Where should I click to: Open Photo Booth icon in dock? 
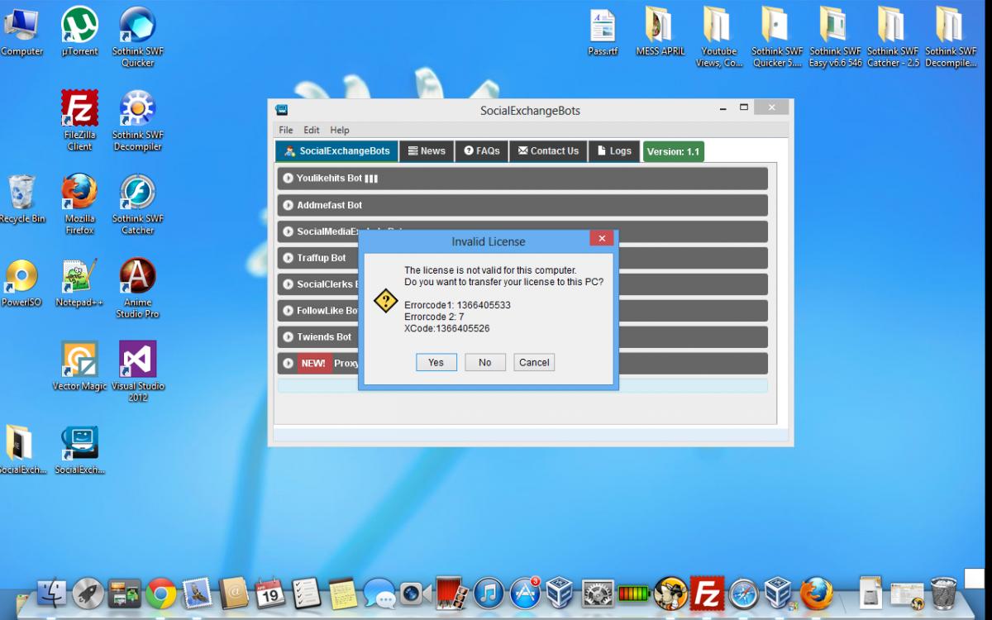452,593
